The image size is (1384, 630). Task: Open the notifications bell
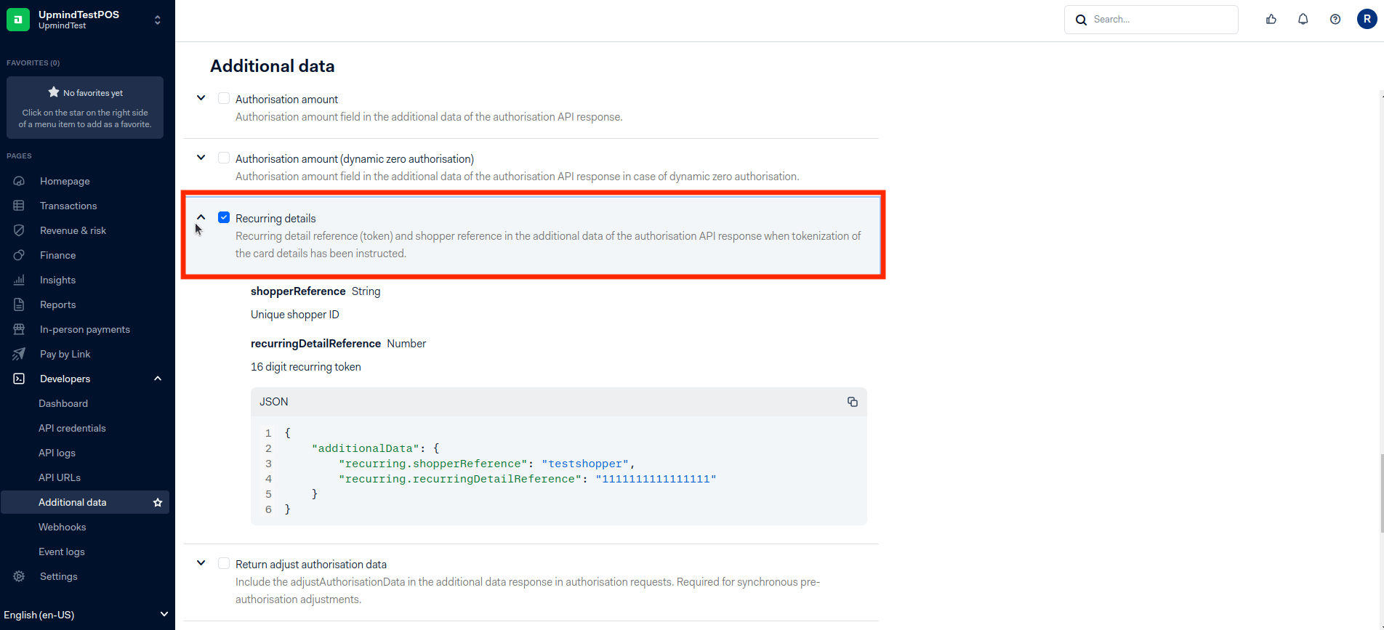pos(1303,20)
